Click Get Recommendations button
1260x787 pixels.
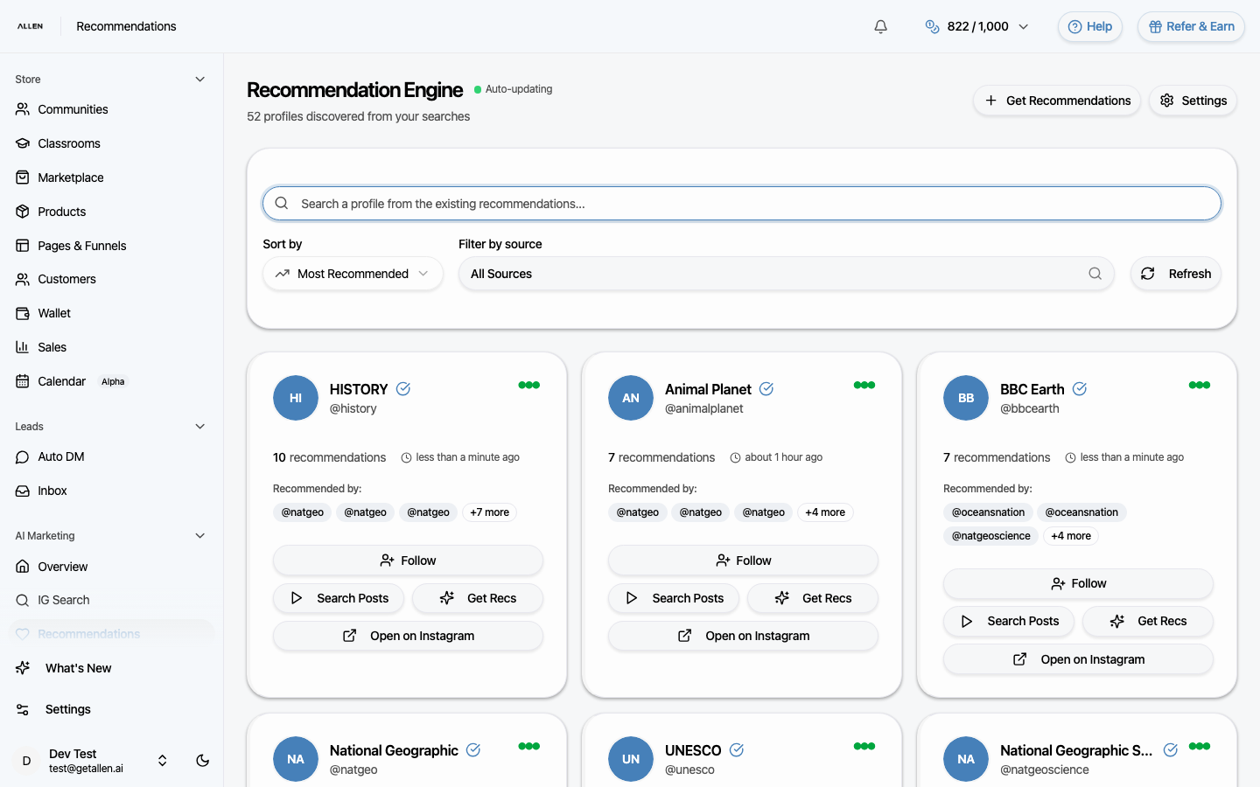[1056, 101]
